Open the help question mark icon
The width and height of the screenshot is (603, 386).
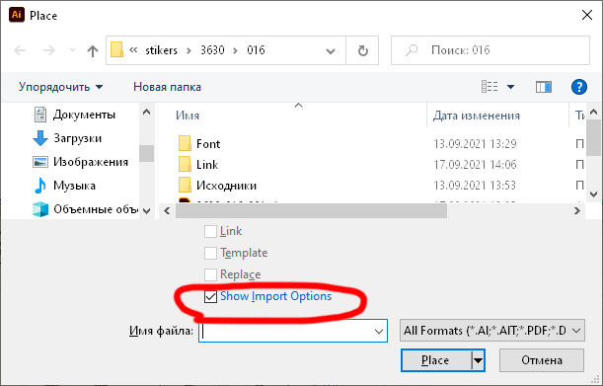coord(578,87)
